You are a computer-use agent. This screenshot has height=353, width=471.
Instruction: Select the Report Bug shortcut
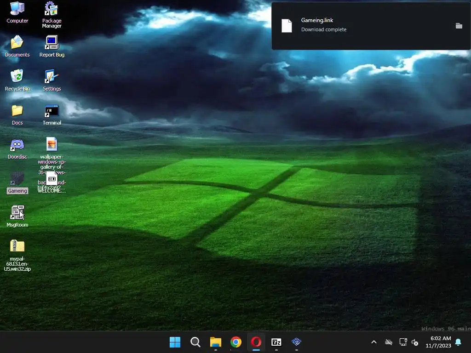tap(52, 46)
